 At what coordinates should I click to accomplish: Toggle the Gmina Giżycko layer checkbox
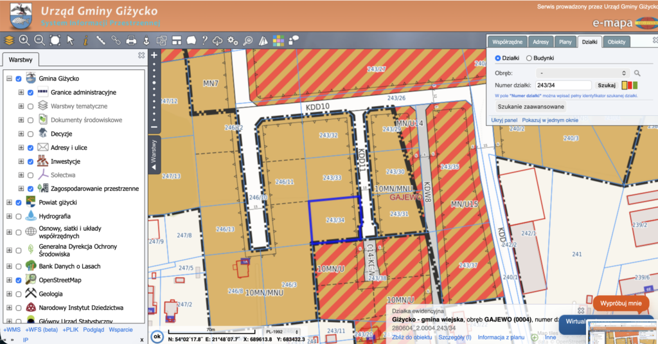(19, 78)
